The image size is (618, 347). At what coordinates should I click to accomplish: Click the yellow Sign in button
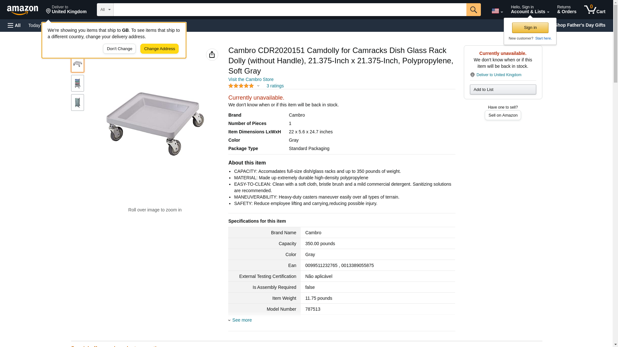(530, 28)
